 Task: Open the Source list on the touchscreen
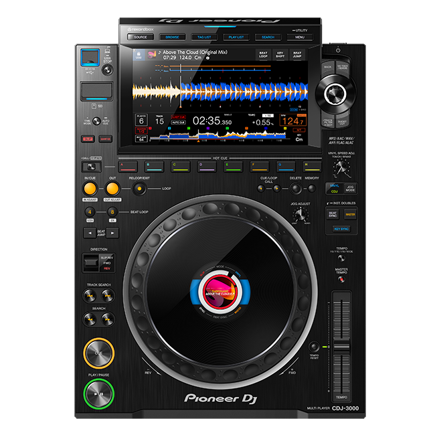pos(141,37)
